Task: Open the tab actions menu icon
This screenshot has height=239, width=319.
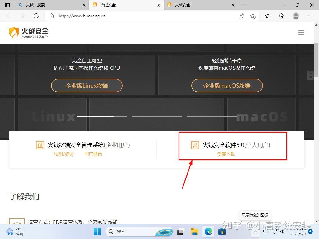Action: point(7,5)
